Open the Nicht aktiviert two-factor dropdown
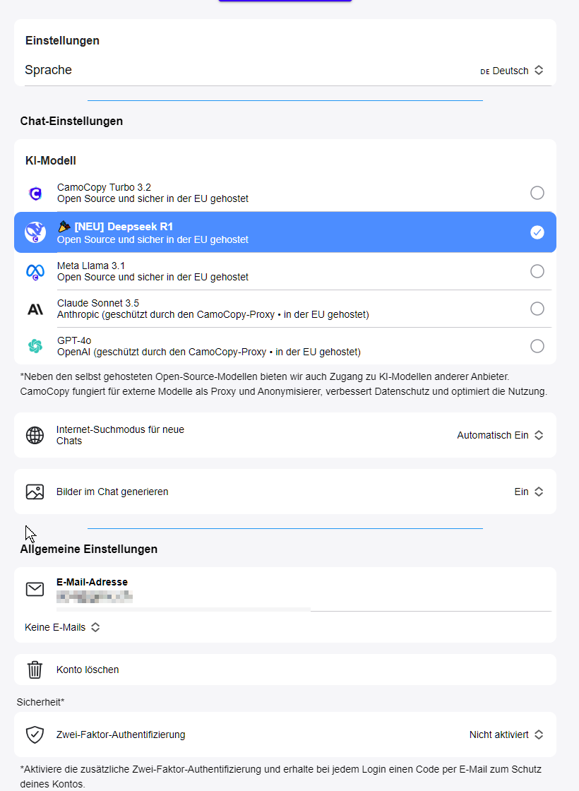Viewport: 579px width, 791px height. pos(506,734)
